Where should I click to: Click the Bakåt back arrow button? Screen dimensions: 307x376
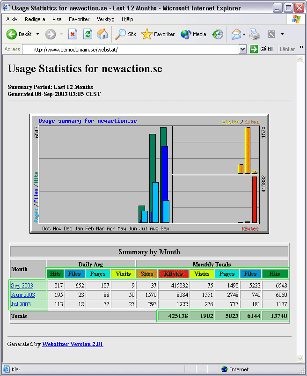(x=19, y=34)
